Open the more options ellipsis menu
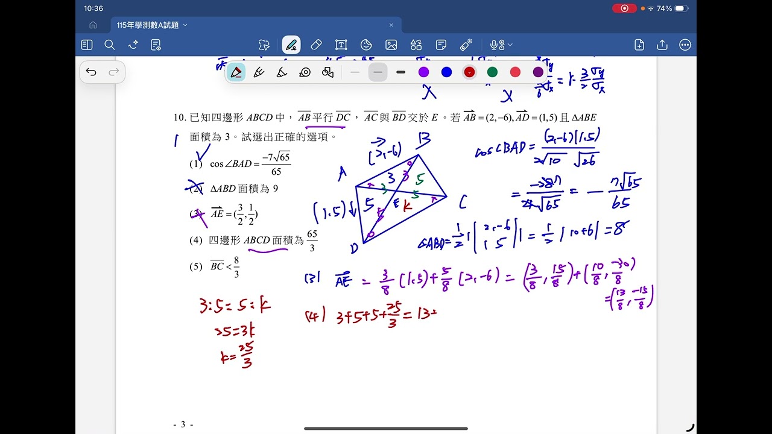Screen dimensions: 772x434 685,45
